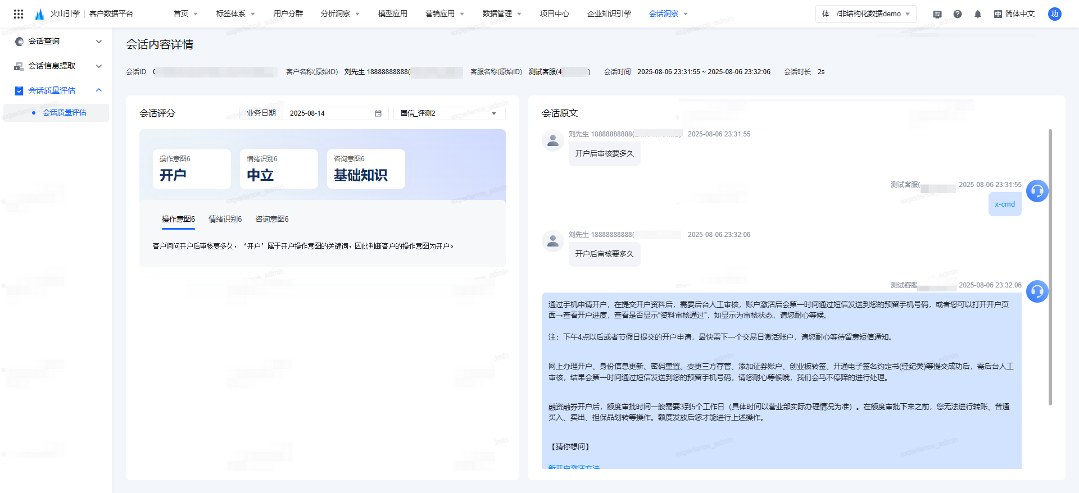Go to 企业知识引擎 in the top menu

click(x=609, y=14)
